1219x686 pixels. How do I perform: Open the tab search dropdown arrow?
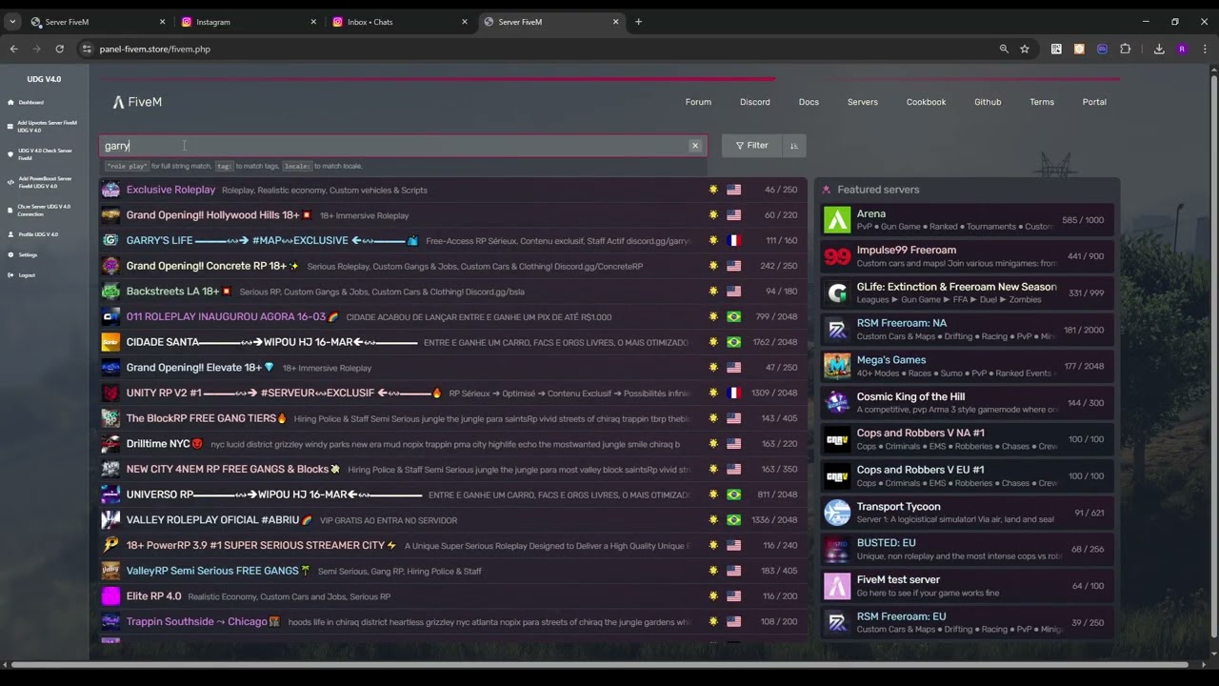point(12,22)
